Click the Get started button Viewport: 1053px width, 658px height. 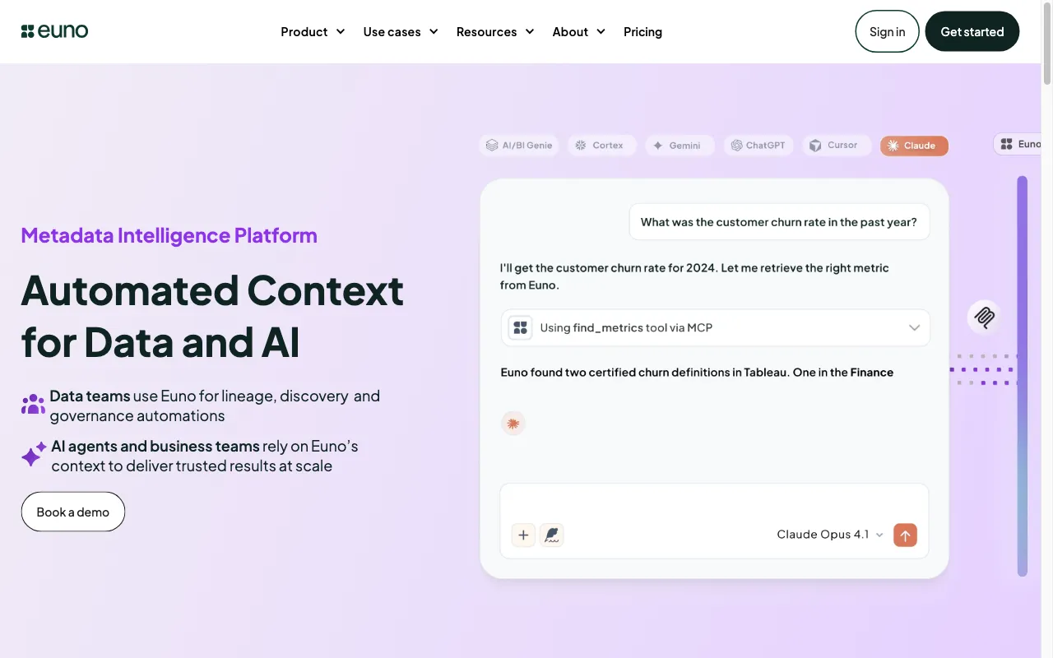pos(972,31)
